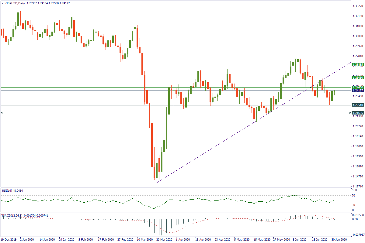Click the right handle of the 1.21635 line

click(x=350, y=113)
